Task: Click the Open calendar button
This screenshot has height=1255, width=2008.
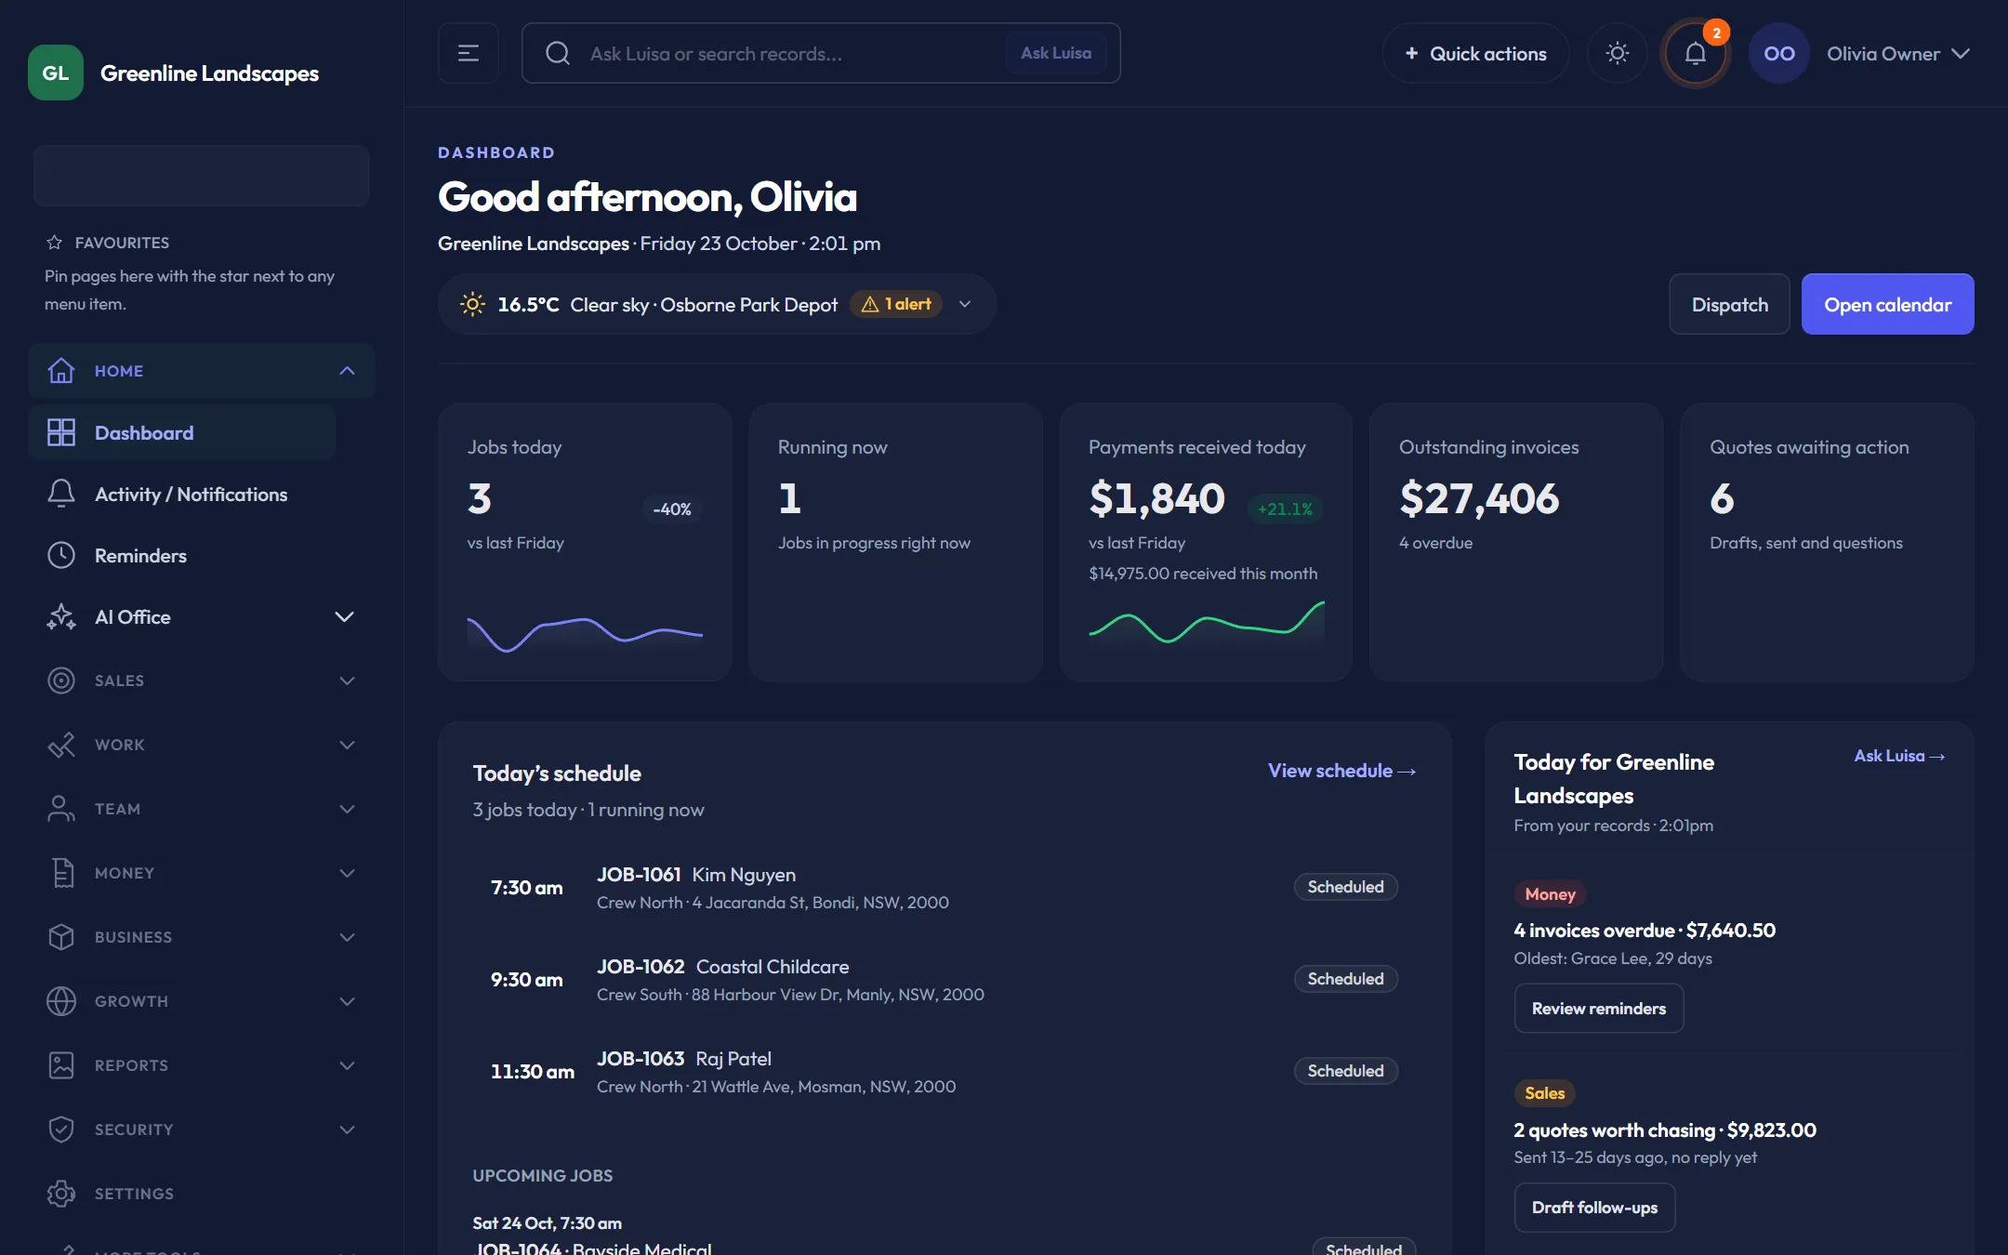Action: 1887,304
